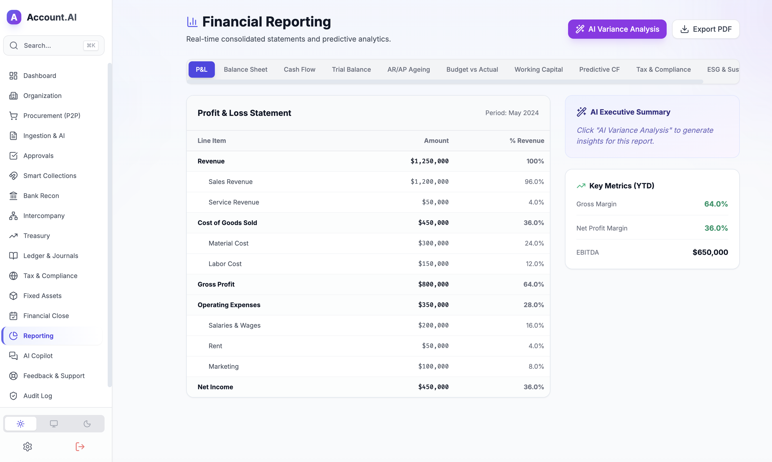Switch to light theme mode
Viewport: 772px width, 462px height.
pyautogui.click(x=21, y=424)
